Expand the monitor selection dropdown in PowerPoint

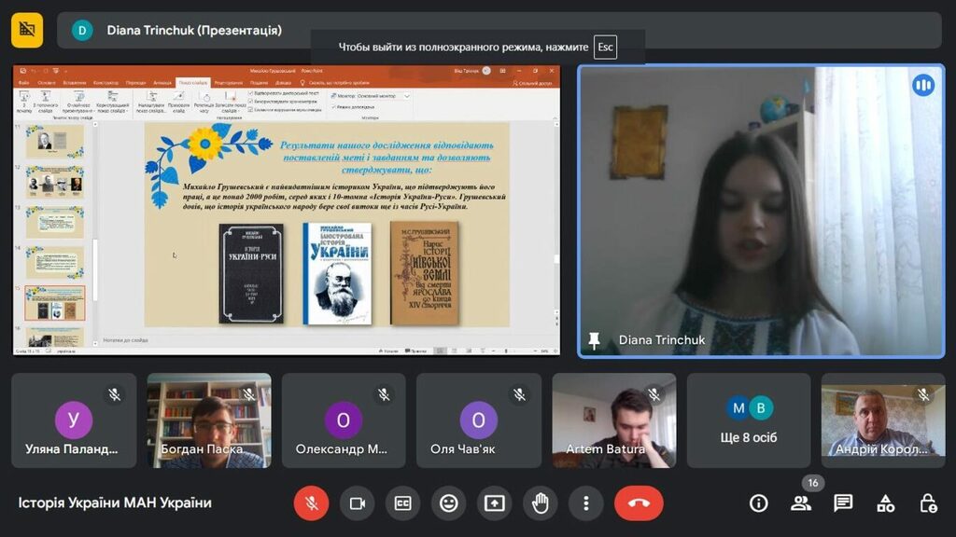(406, 95)
